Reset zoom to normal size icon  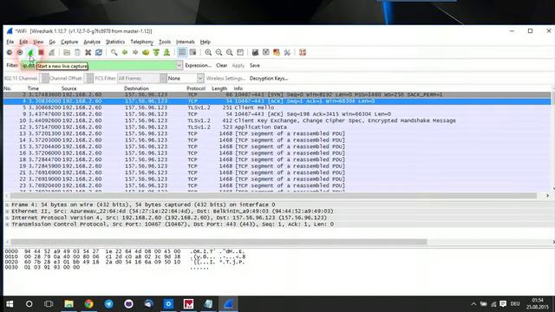coord(229,53)
